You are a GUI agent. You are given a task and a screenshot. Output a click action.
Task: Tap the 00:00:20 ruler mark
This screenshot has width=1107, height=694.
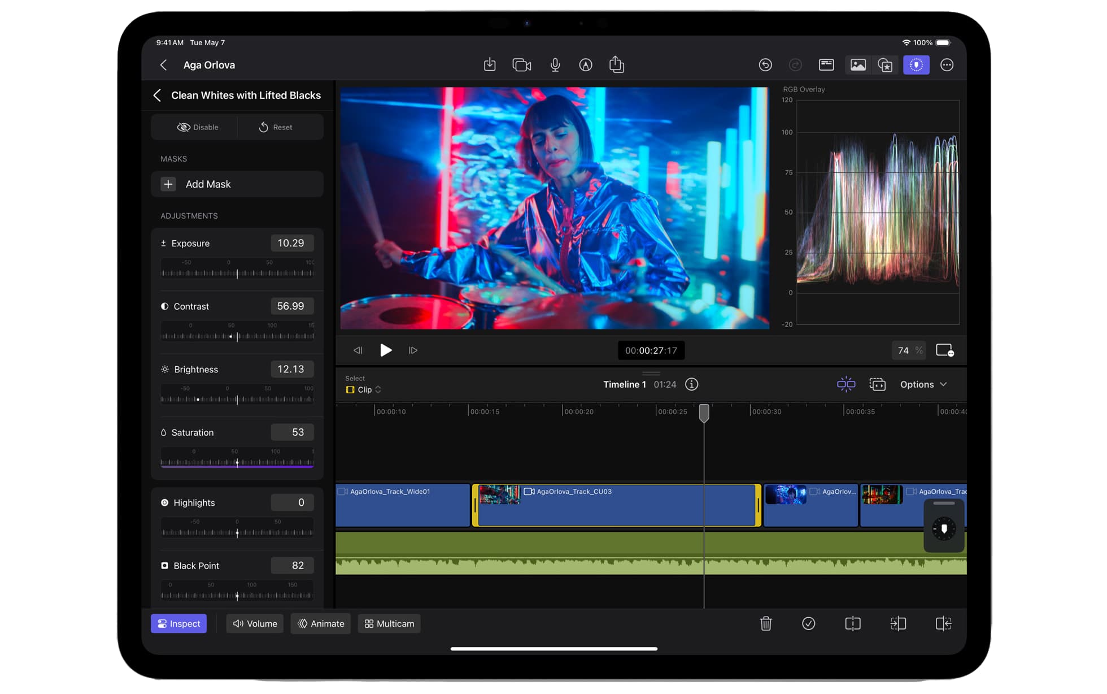pyautogui.click(x=578, y=411)
